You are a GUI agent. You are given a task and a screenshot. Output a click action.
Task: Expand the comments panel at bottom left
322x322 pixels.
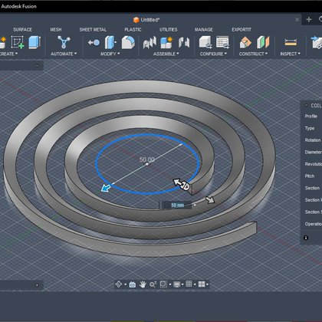click(37, 285)
